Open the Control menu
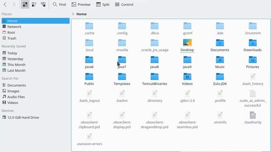 pyautogui.click(x=124, y=5)
